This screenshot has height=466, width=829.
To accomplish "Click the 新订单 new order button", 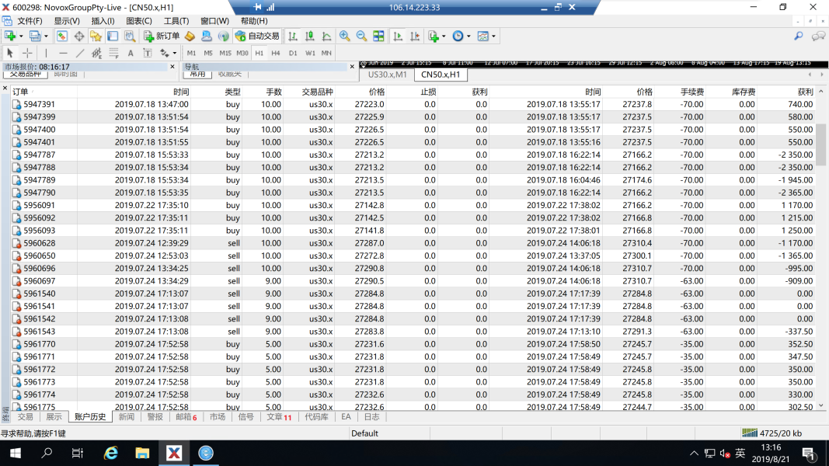I will click(x=162, y=36).
